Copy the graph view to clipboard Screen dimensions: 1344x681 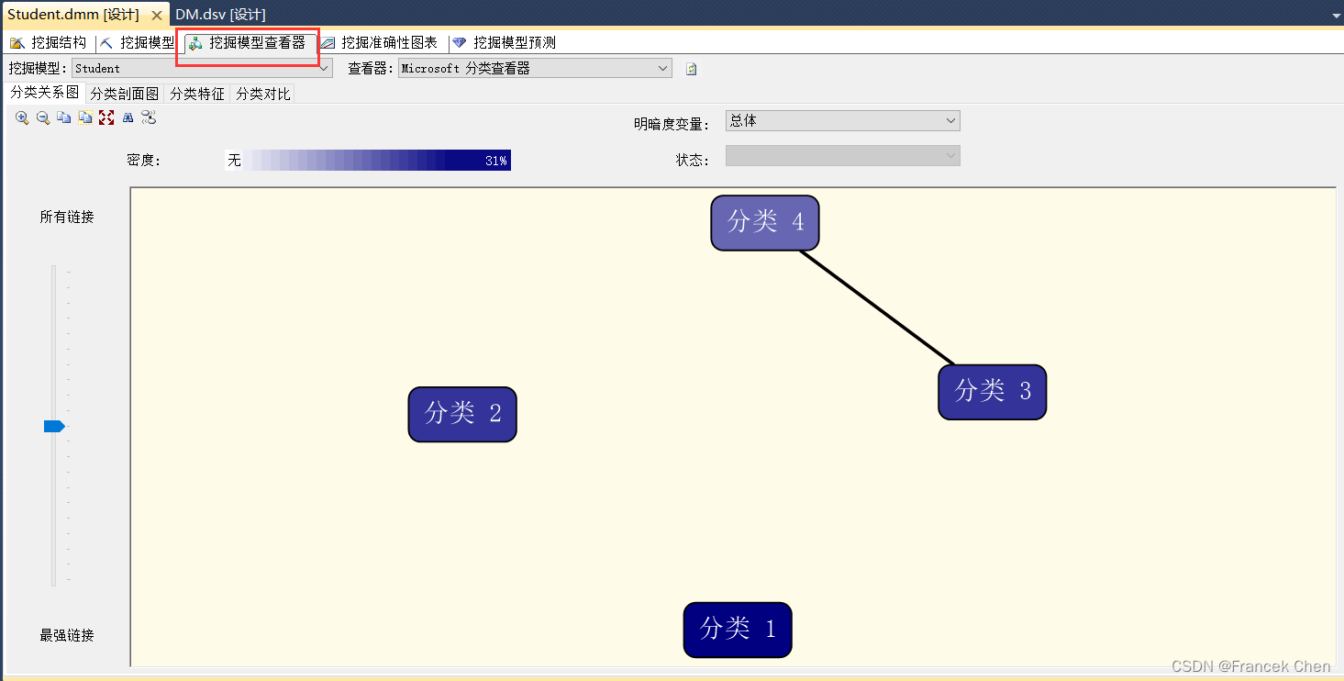(64, 117)
